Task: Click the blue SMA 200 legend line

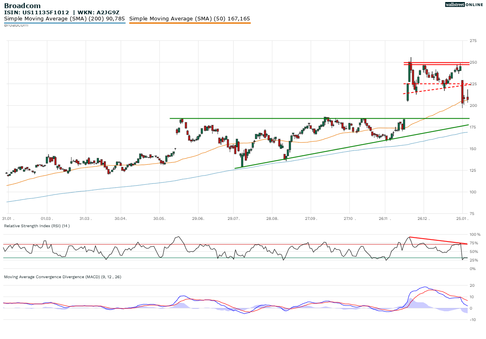Action: (x=65, y=23)
